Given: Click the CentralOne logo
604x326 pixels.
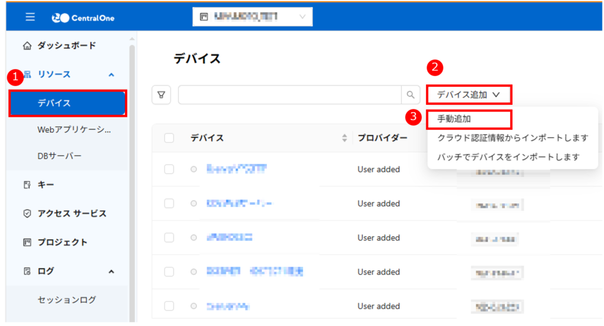Looking at the screenshot, I should tap(83, 18).
